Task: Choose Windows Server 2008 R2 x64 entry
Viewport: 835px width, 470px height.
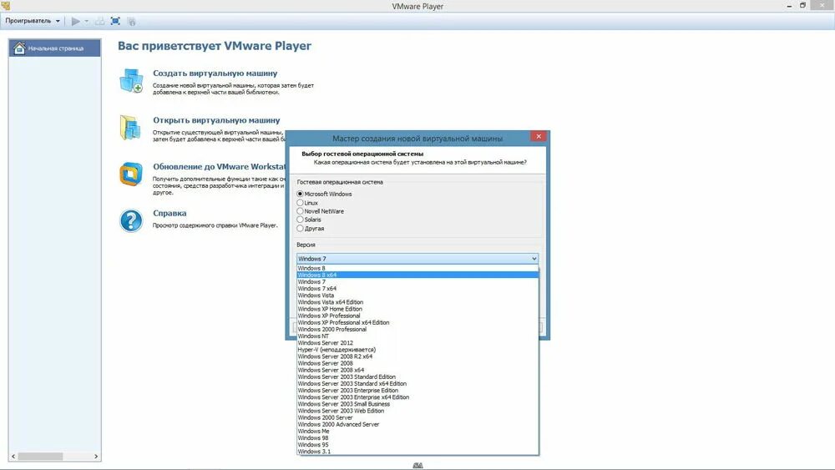Action: click(417, 356)
